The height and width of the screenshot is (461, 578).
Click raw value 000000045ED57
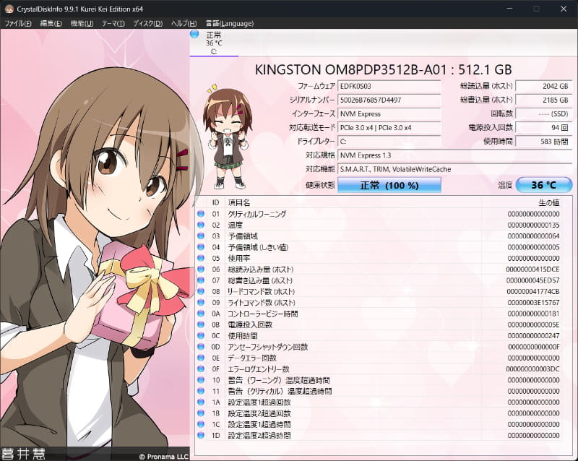[532, 280]
